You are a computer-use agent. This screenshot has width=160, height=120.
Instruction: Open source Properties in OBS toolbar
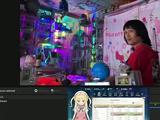41,91
